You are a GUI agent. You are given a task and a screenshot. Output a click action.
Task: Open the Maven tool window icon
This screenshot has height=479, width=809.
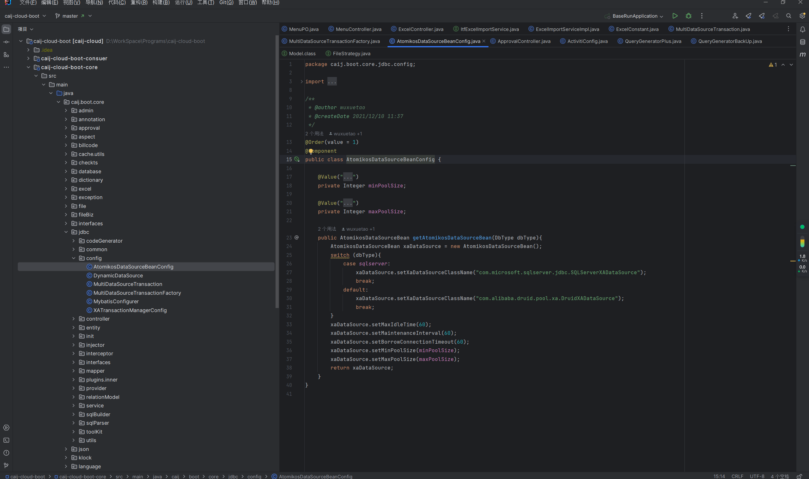[x=803, y=55]
